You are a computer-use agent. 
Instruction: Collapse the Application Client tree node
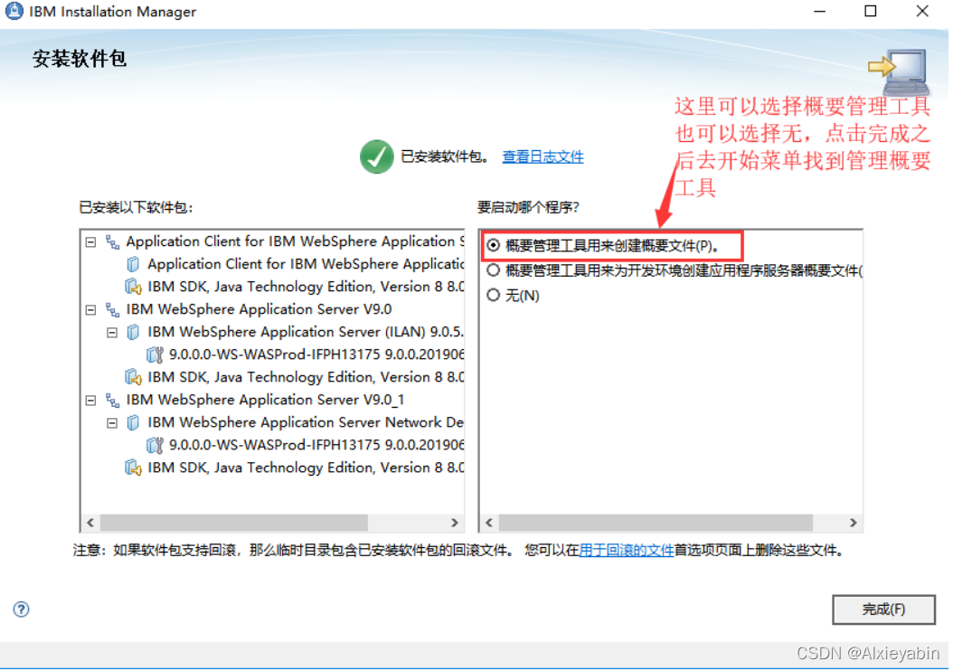tap(90, 241)
